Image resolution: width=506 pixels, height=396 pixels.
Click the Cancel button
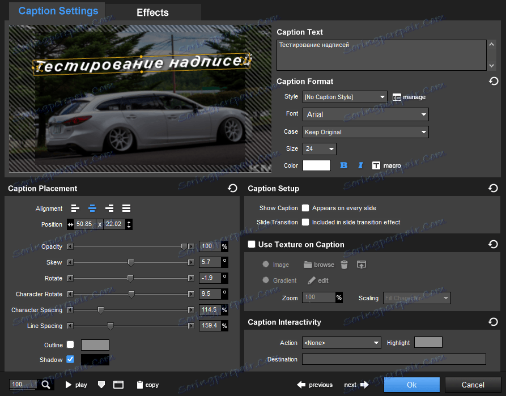tap(473, 385)
